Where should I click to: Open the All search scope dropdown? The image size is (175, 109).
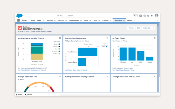[60, 16]
